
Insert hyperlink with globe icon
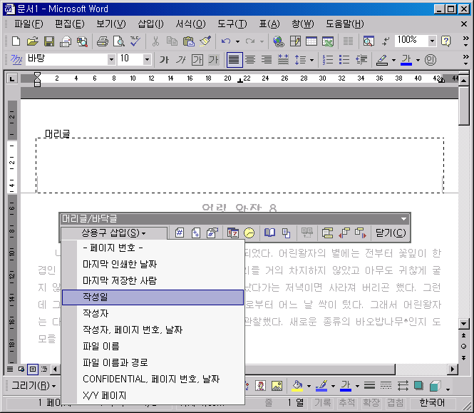279,41
